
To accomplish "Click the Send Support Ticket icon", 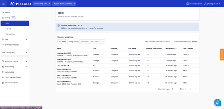I will (x=3, y=77).
